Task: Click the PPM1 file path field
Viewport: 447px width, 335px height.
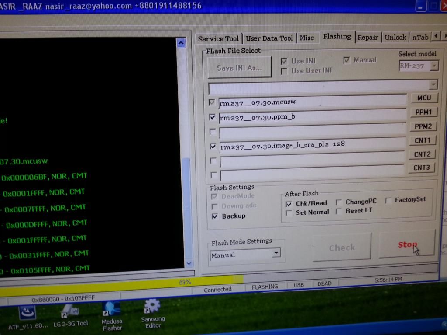Action: 312,117
